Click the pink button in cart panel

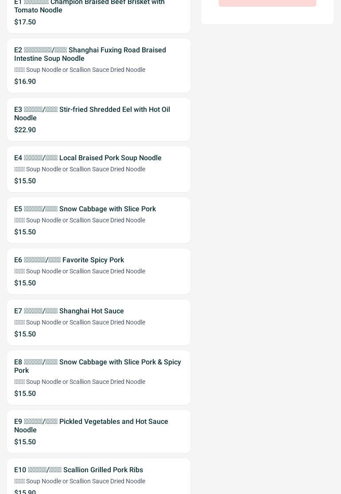click(x=267, y=3)
